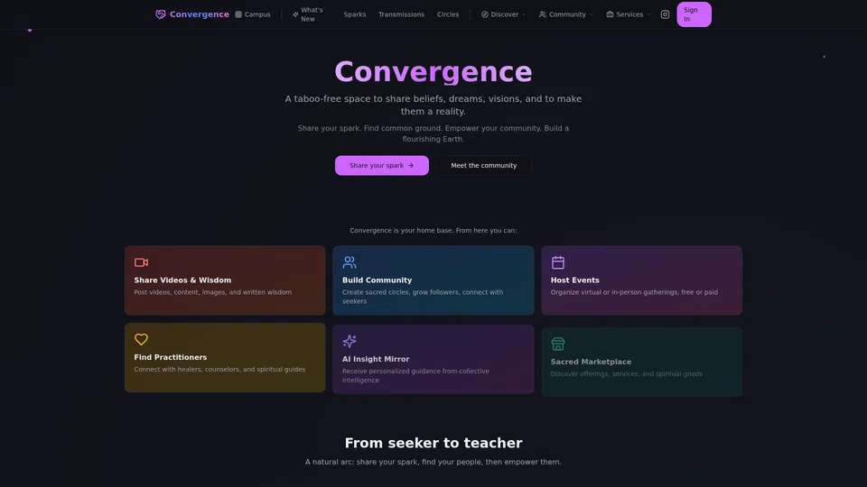Viewport: 867px width, 487px height.
Task: Click the Share your spark button
Action: pos(381,166)
